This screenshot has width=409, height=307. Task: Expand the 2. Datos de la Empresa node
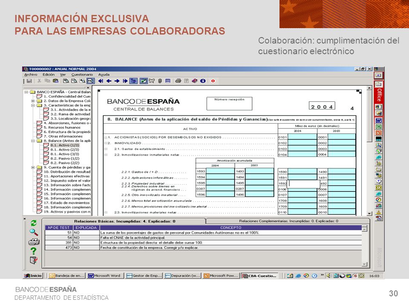tap(33, 101)
